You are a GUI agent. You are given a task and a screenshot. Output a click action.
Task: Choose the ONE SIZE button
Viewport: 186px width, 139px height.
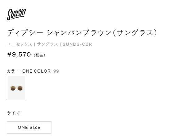pos(29,127)
